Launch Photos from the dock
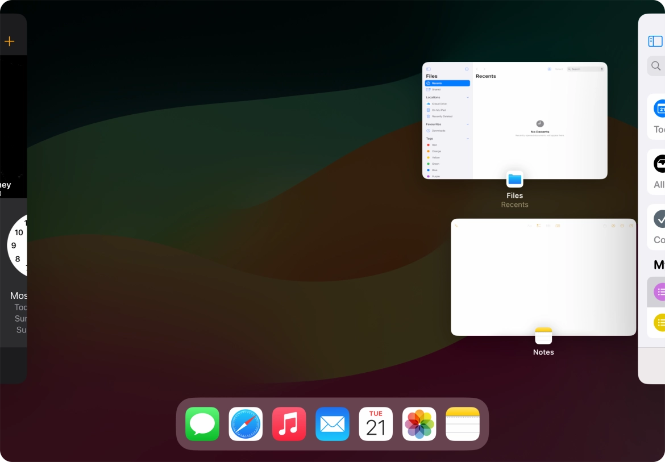 (419, 424)
